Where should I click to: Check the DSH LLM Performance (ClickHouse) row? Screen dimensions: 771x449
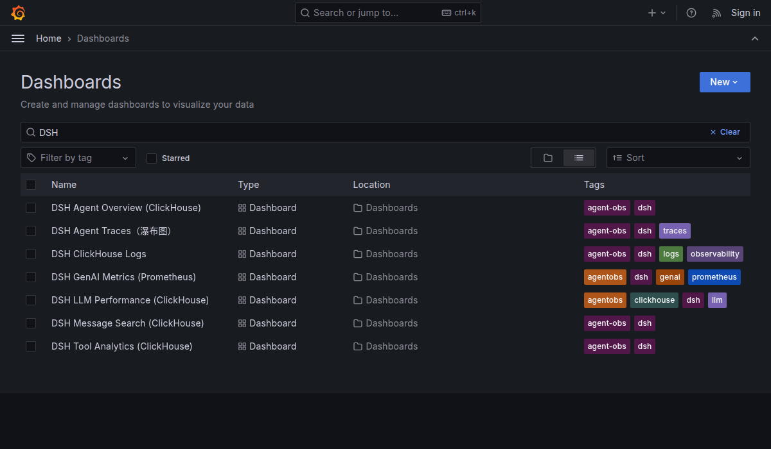[x=31, y=300]
